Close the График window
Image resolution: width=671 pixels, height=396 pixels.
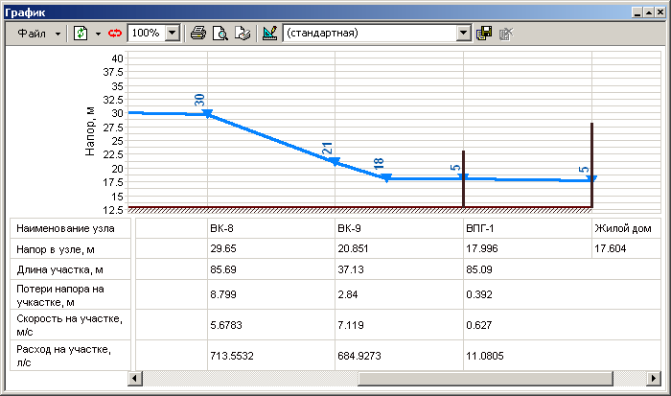[x=657, y=8]
